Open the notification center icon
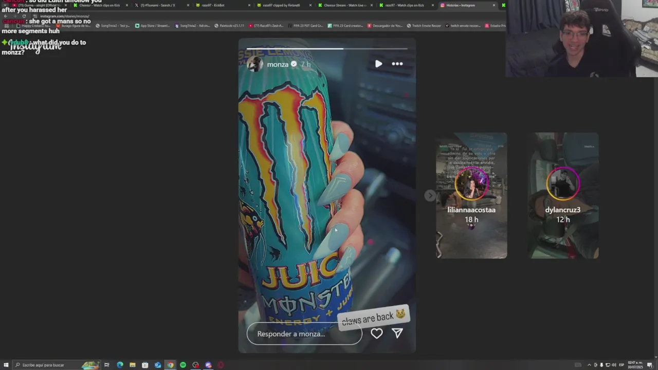The height and width of the screenshot is (370, 658). (x=650, y=365)
